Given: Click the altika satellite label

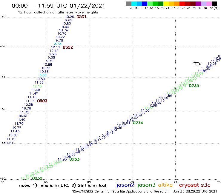Looking at the screenshot, I should pyautogui.click(x=165, y=185).
